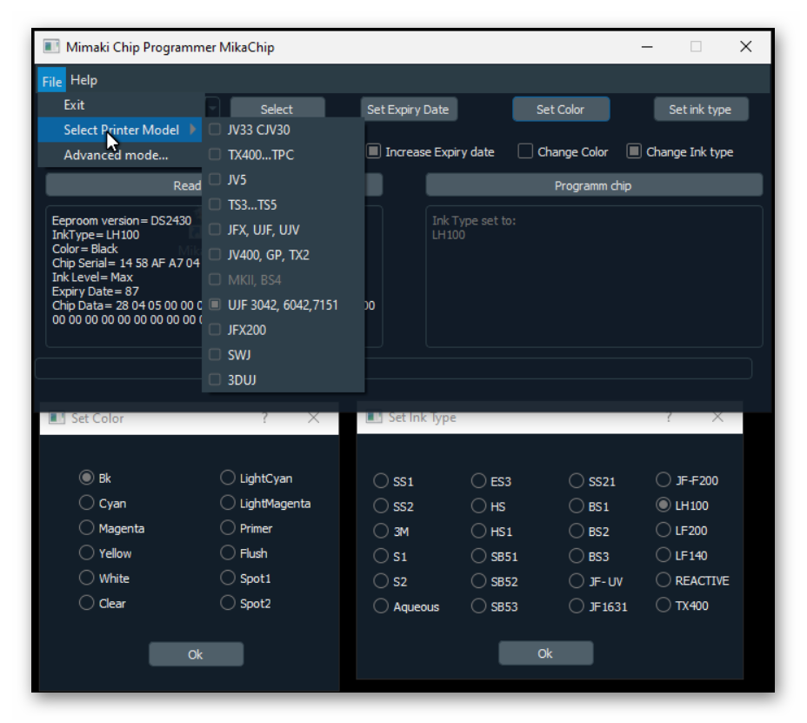Select the LH100 ink type

(x=664, y=505)
